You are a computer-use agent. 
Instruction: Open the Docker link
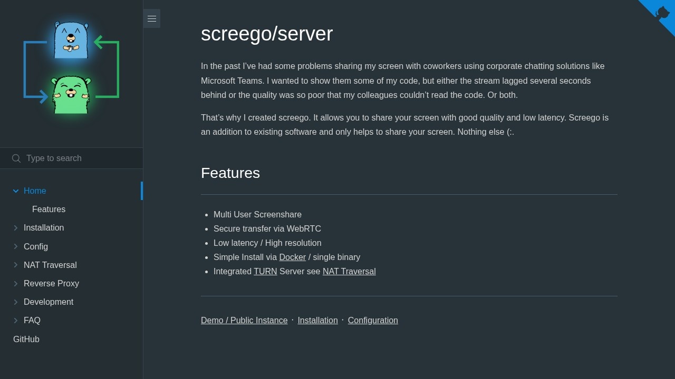(x=293, y=257)
